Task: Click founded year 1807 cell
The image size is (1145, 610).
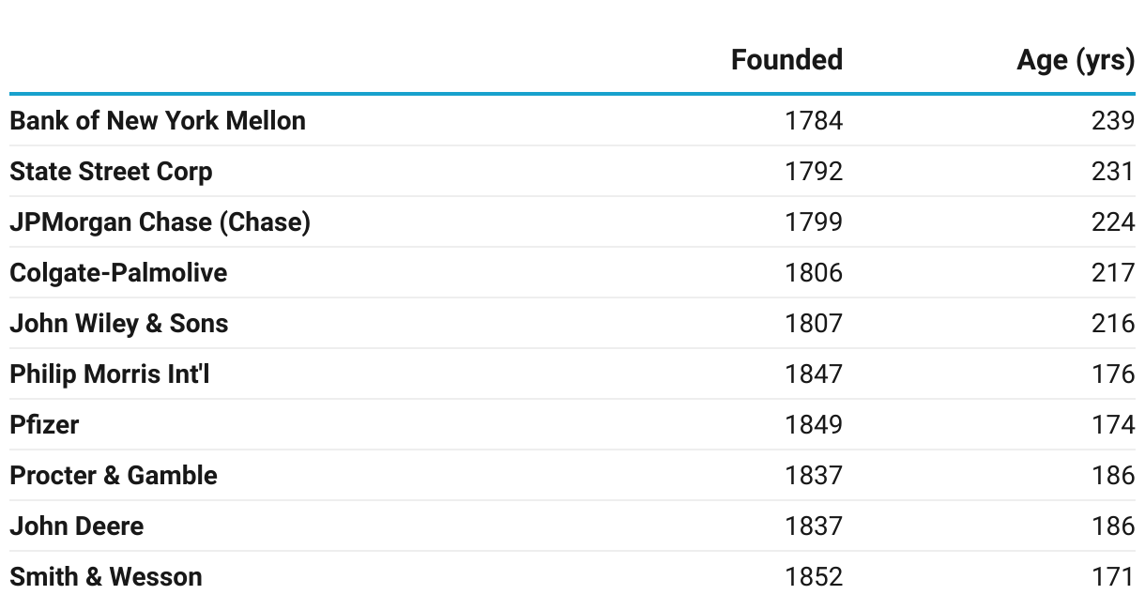Action: (x=814, y=324)
